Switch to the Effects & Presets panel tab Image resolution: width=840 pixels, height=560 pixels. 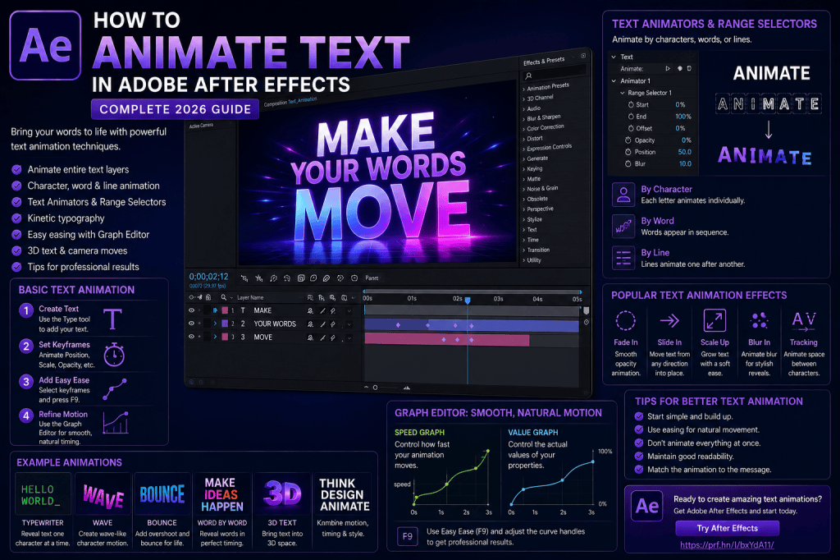544,61
